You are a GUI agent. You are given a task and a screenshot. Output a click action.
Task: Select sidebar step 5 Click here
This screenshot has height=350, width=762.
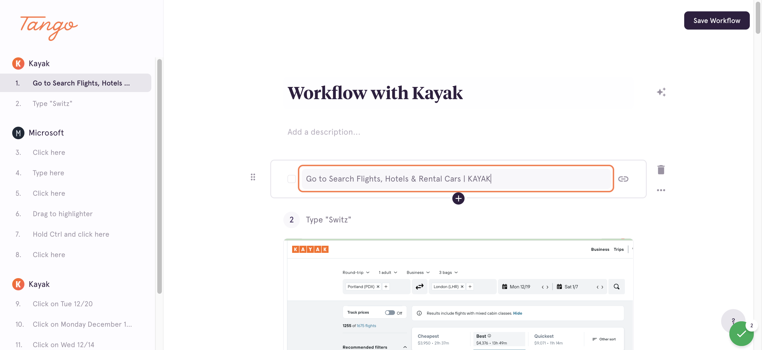tap(76, 193)
